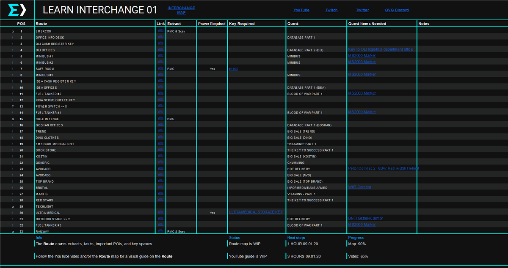Viewport: 508px width, 268px height.
Task: Open the ULTRA MEDICAL STORAGE KEY link
Action: [256, 212]
